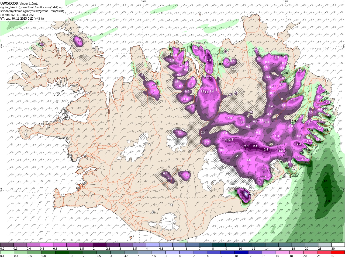Click bright red lower swatch above 30
345x258 pixels.
tap(338, 252)
